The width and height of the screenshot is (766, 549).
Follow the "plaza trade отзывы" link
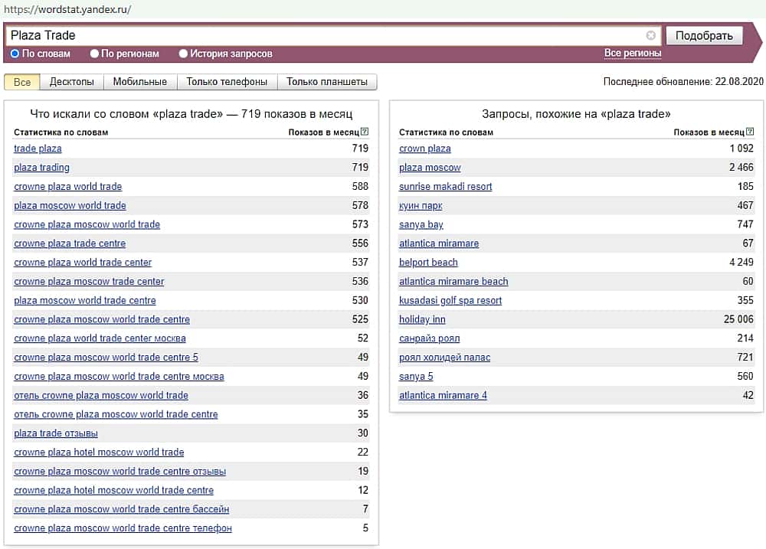pyautogui.click(x=56, y=433)
